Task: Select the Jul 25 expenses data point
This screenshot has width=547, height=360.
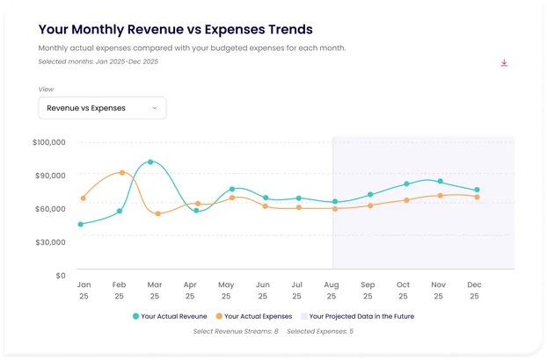Action: (299, 207)
